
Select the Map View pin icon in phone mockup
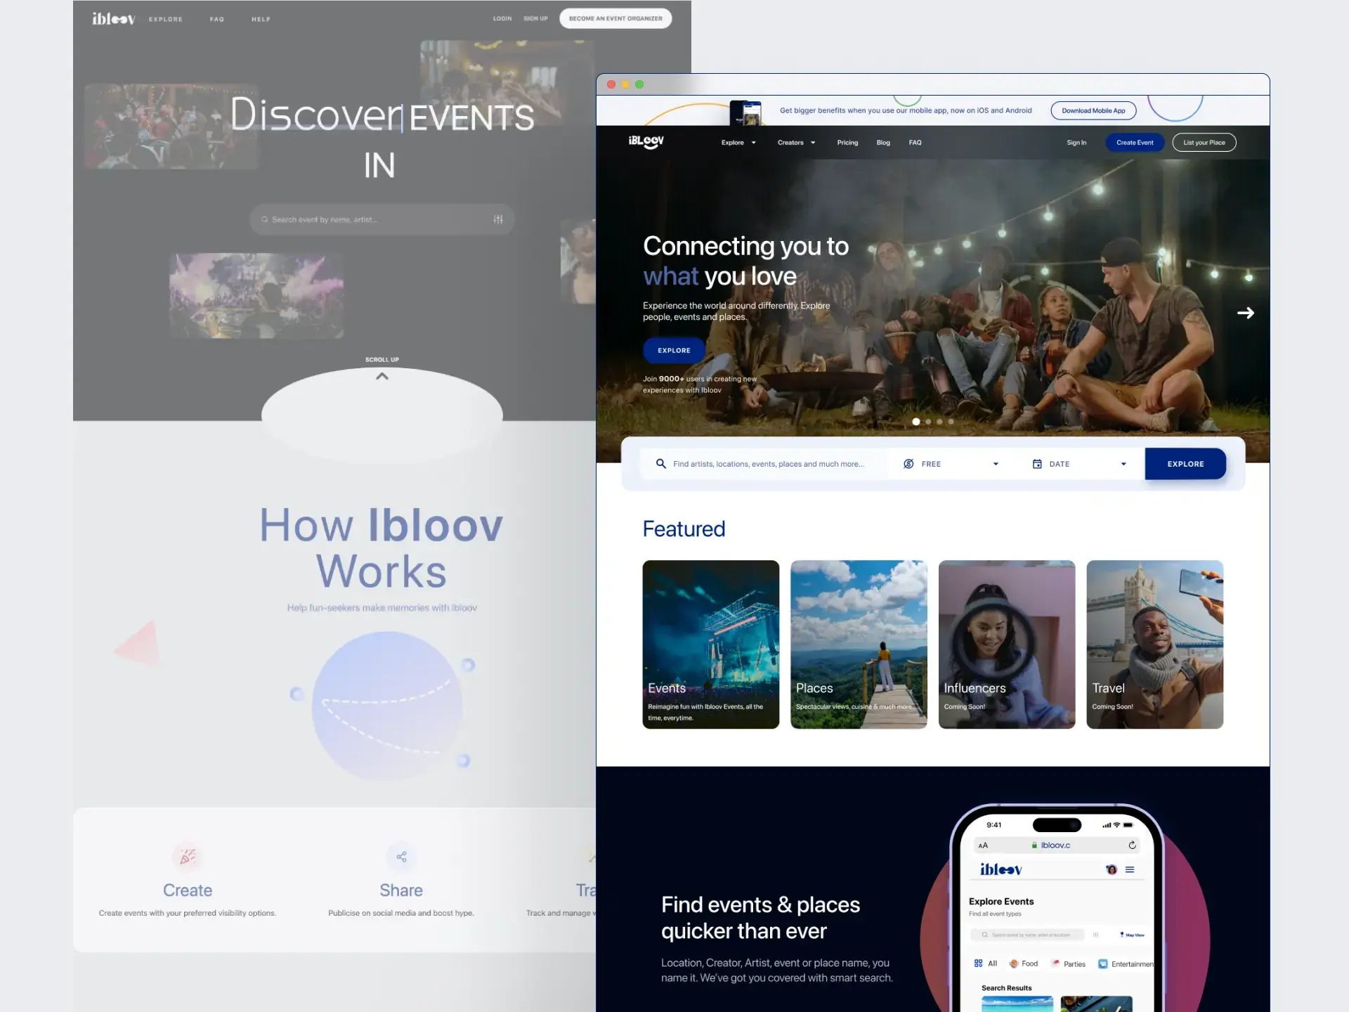(x=1122, y=935)
